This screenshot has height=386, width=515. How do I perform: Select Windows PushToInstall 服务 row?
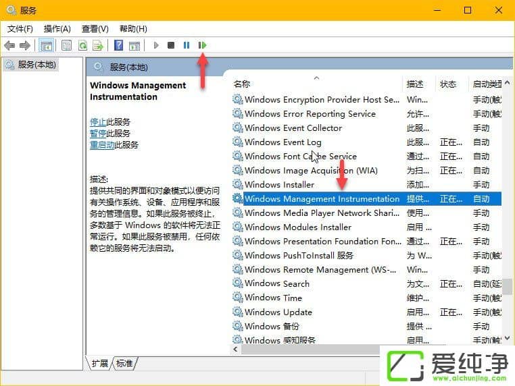click(367, 256)
